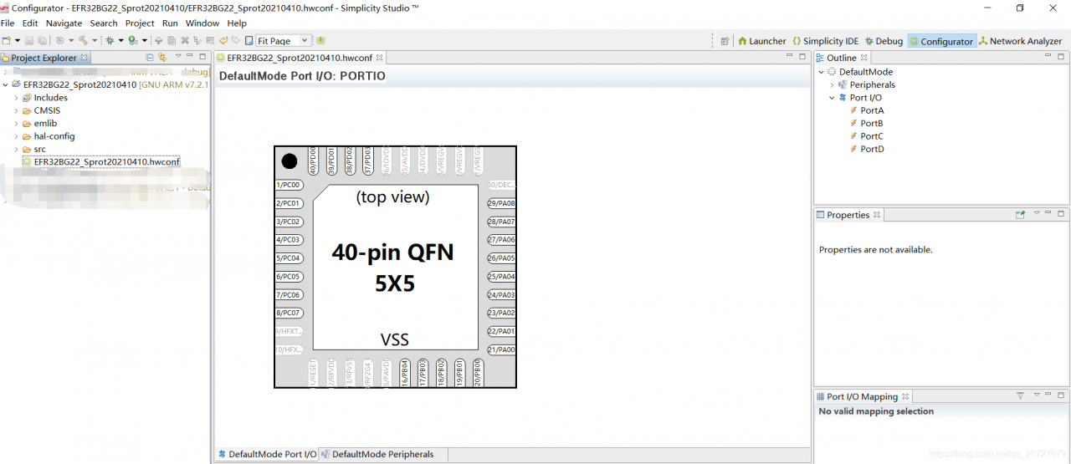Collapse the EFR32BG22_Sprot20210410 project node

click(6, 84)
